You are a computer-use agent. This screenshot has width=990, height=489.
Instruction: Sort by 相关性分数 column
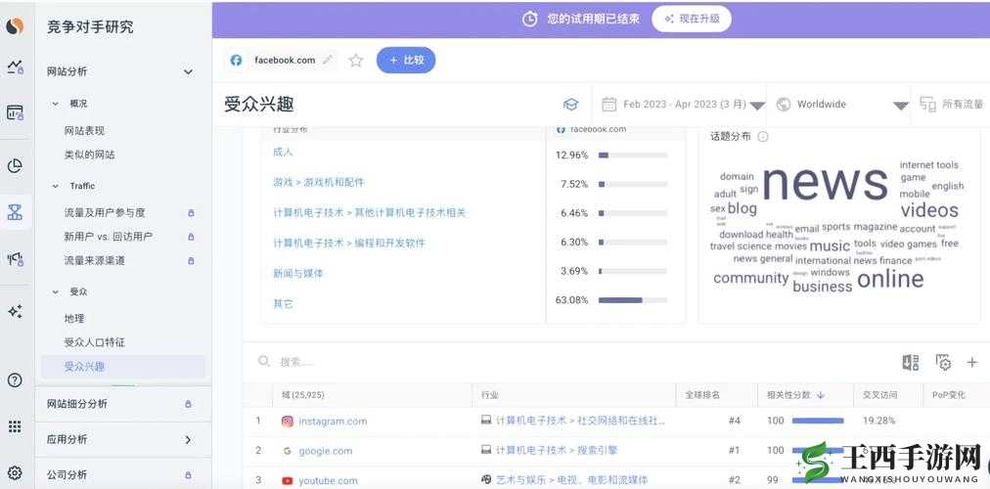[x=795, y=395]
